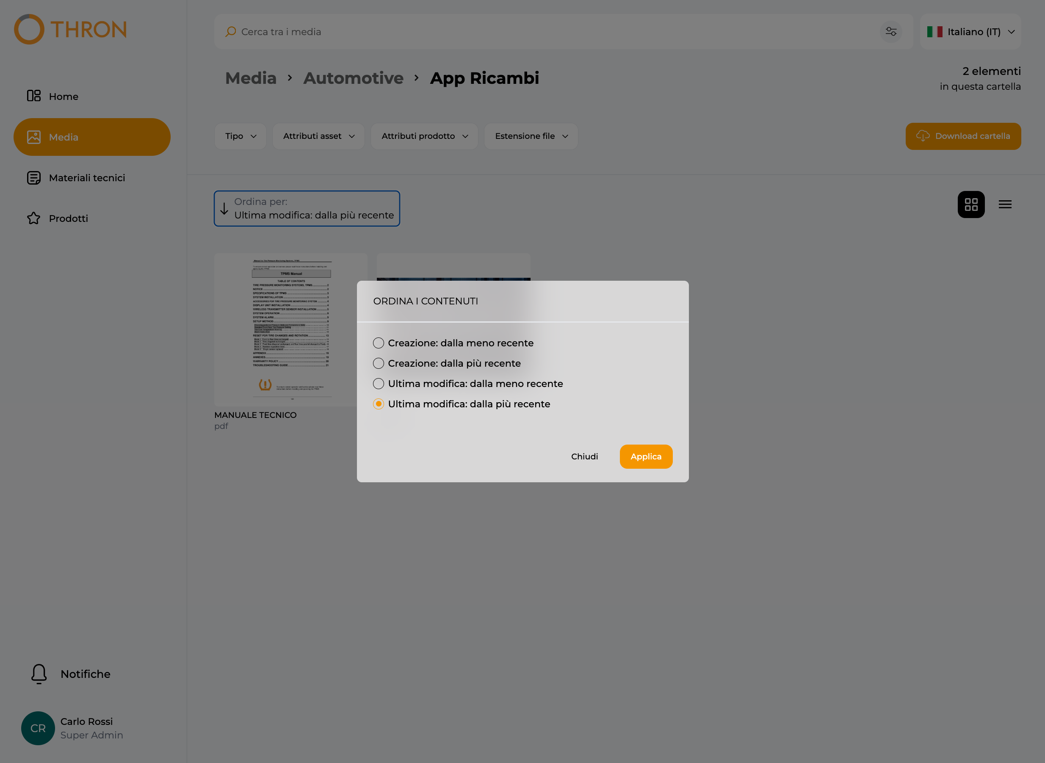Click the second media thumbnail behind dialog
1045x763 pixels.
453,267
